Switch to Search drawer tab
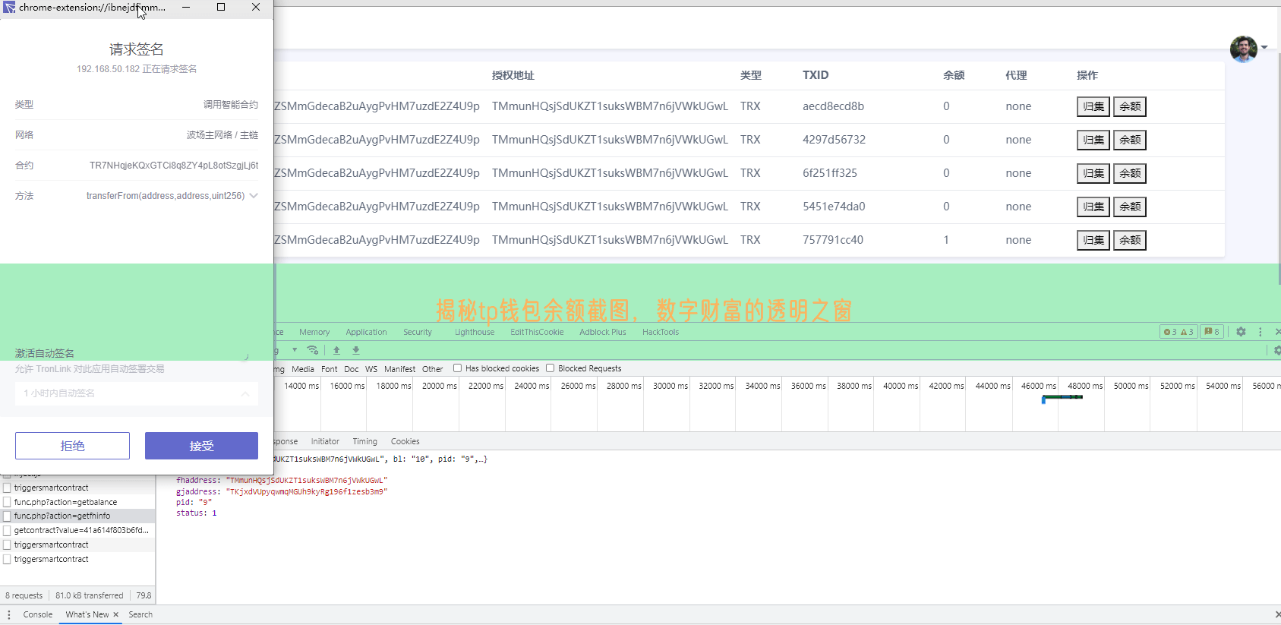1281x625 pixels. pyautogui.click(x=140, y=614)
